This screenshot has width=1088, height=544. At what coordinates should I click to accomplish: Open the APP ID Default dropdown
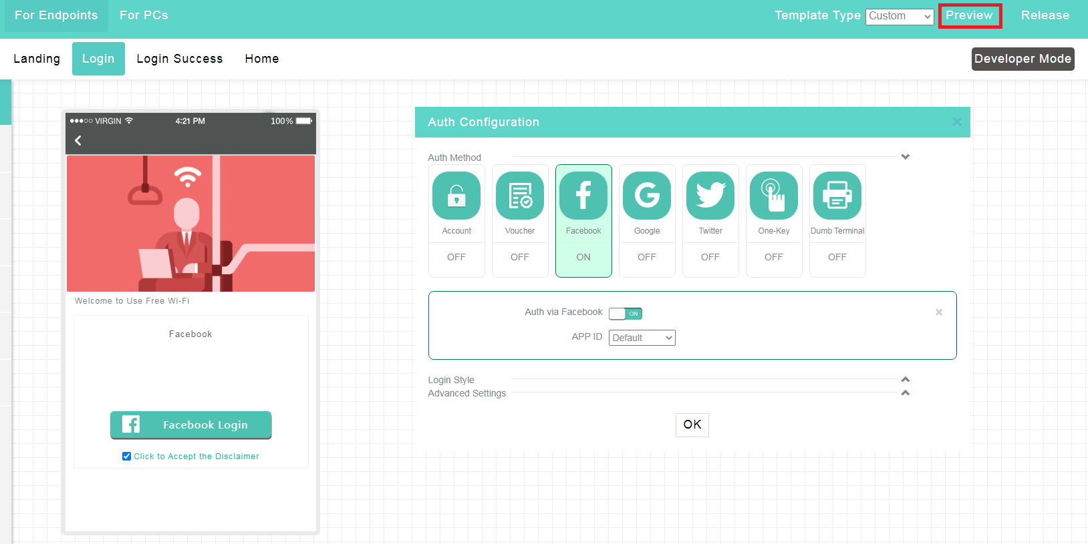coord(642,338)
